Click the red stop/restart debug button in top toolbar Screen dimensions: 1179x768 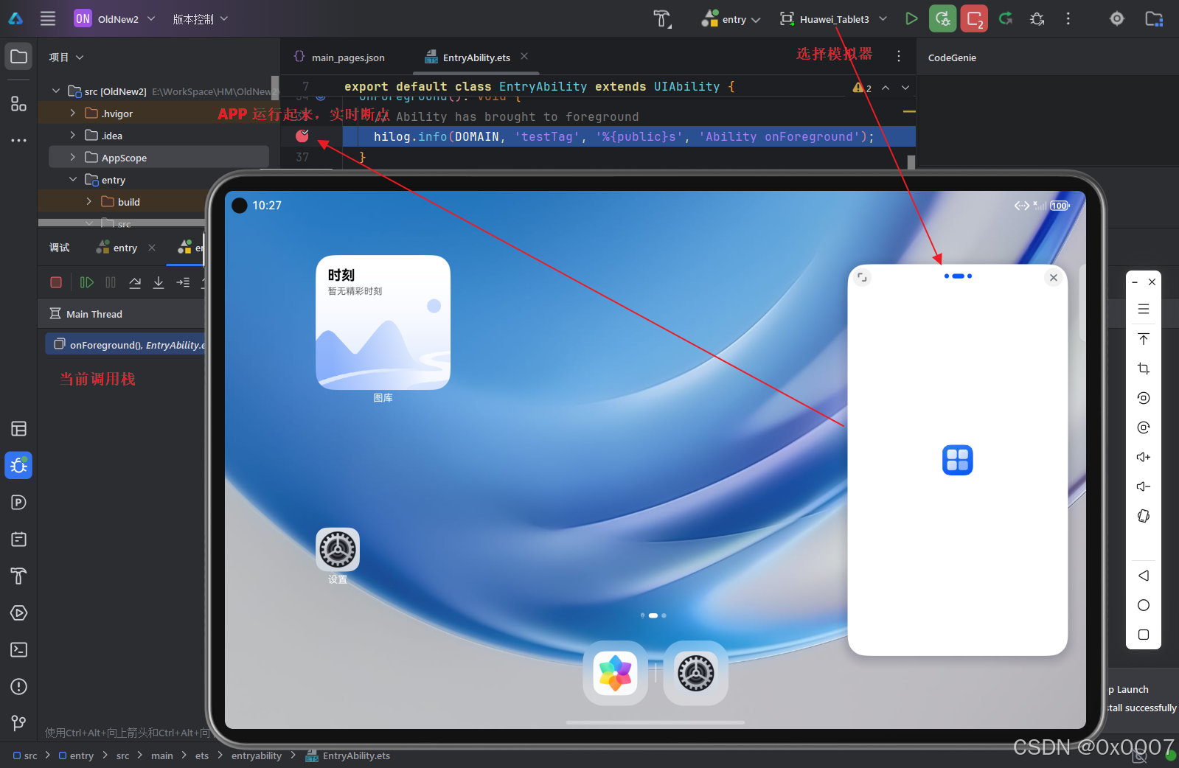[x=974, y=18]
